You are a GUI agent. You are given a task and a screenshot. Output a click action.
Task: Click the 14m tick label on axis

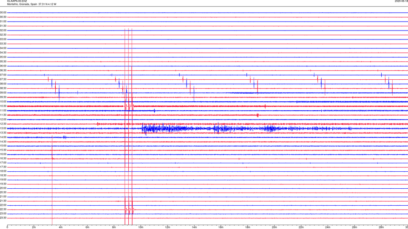[x=194, y=227]
